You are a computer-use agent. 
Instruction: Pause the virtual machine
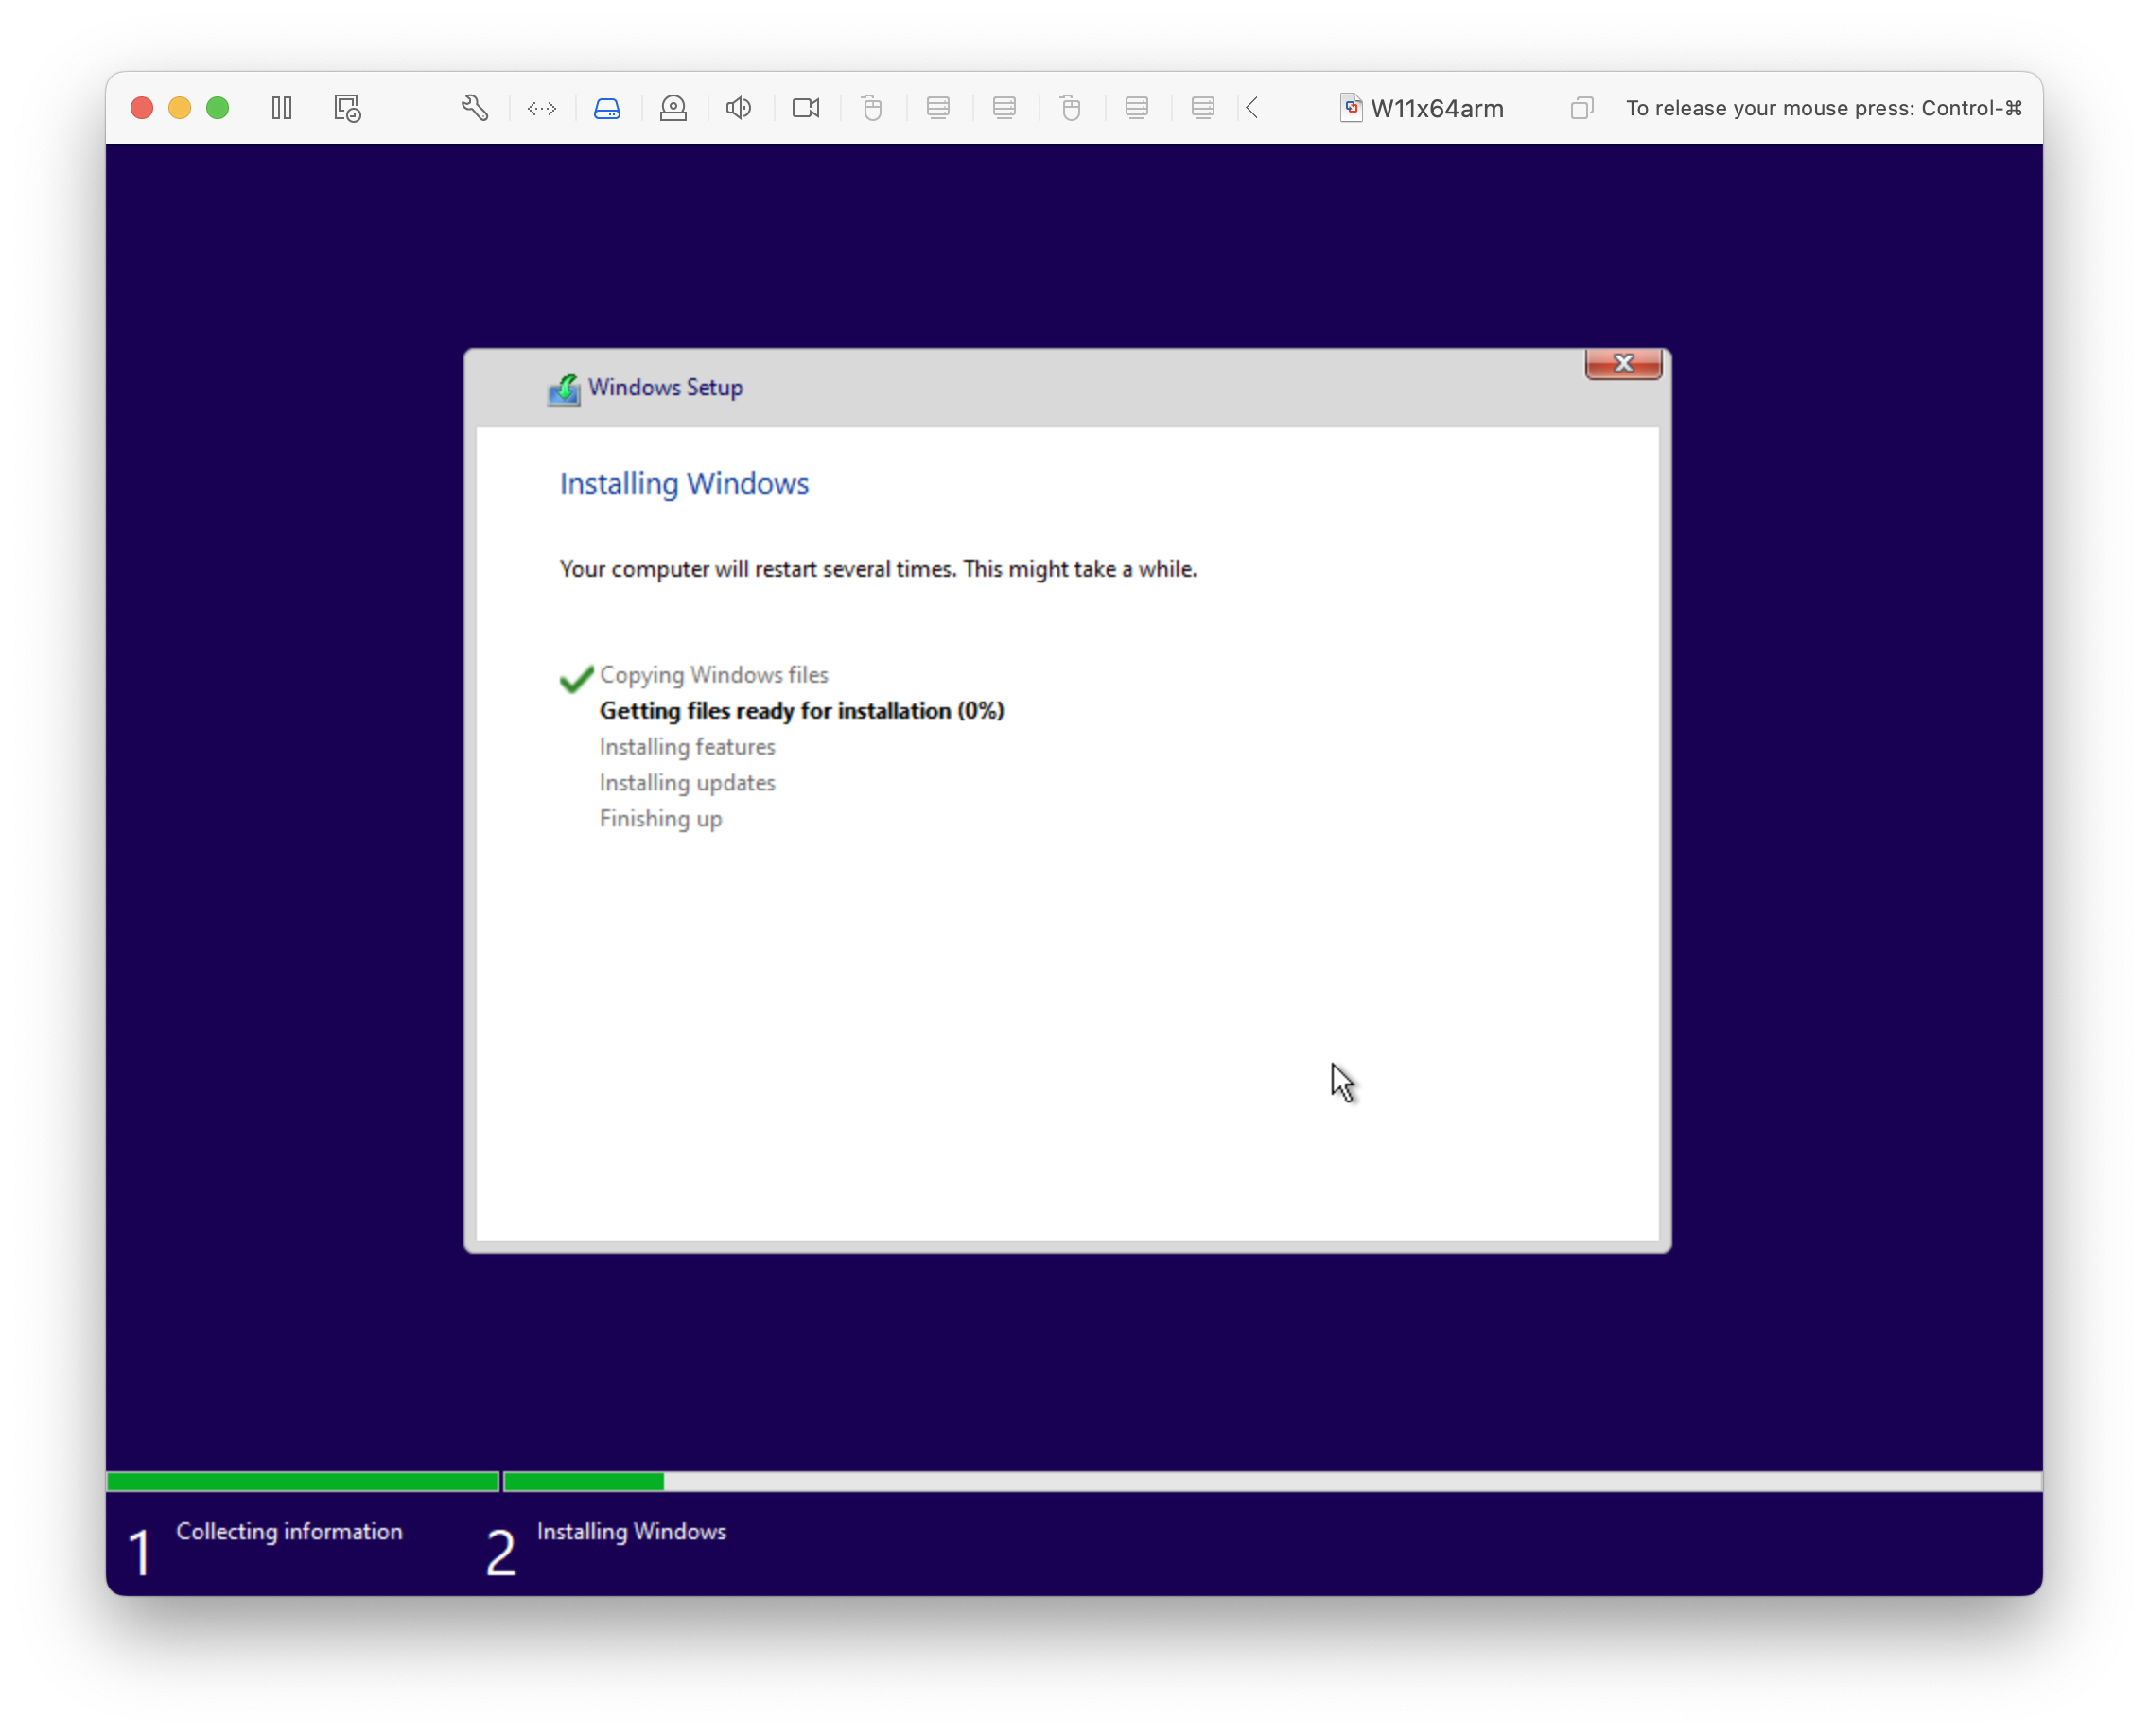coord(281,107)
